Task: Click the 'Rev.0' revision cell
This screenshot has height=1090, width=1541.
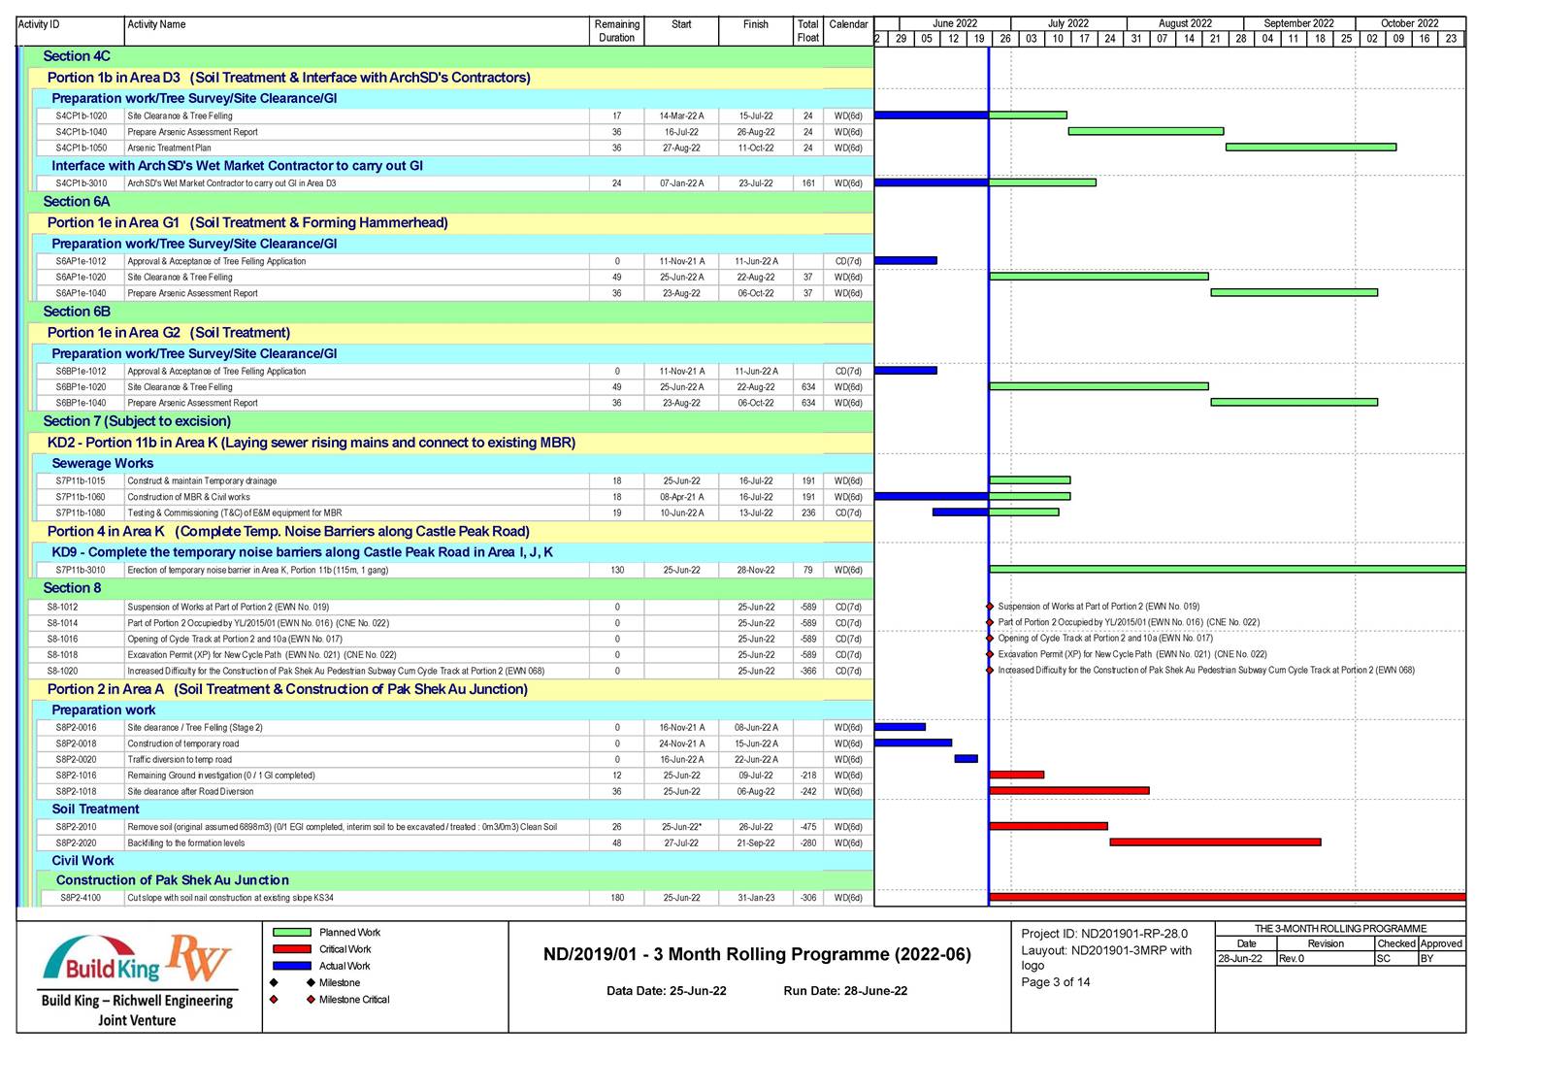Action: [x=1325, y=959]
